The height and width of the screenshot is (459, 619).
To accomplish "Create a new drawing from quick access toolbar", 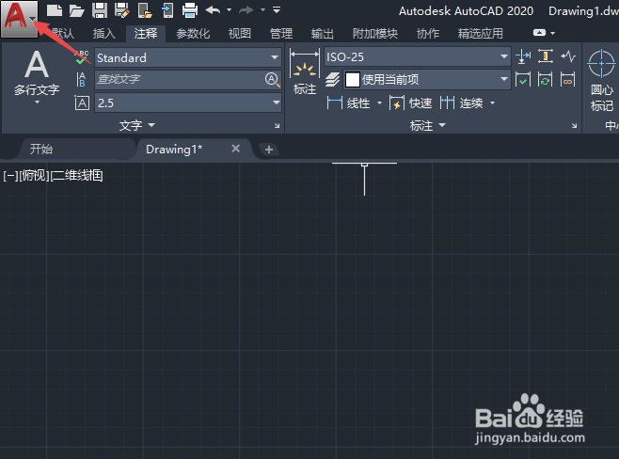I will [54, 10].
